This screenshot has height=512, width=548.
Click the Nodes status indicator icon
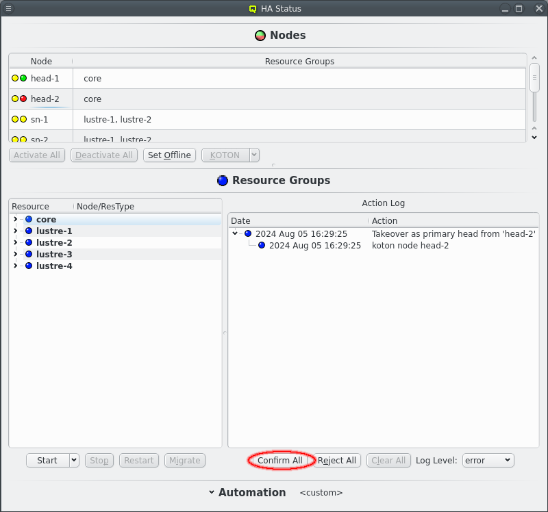coord(260,36)
